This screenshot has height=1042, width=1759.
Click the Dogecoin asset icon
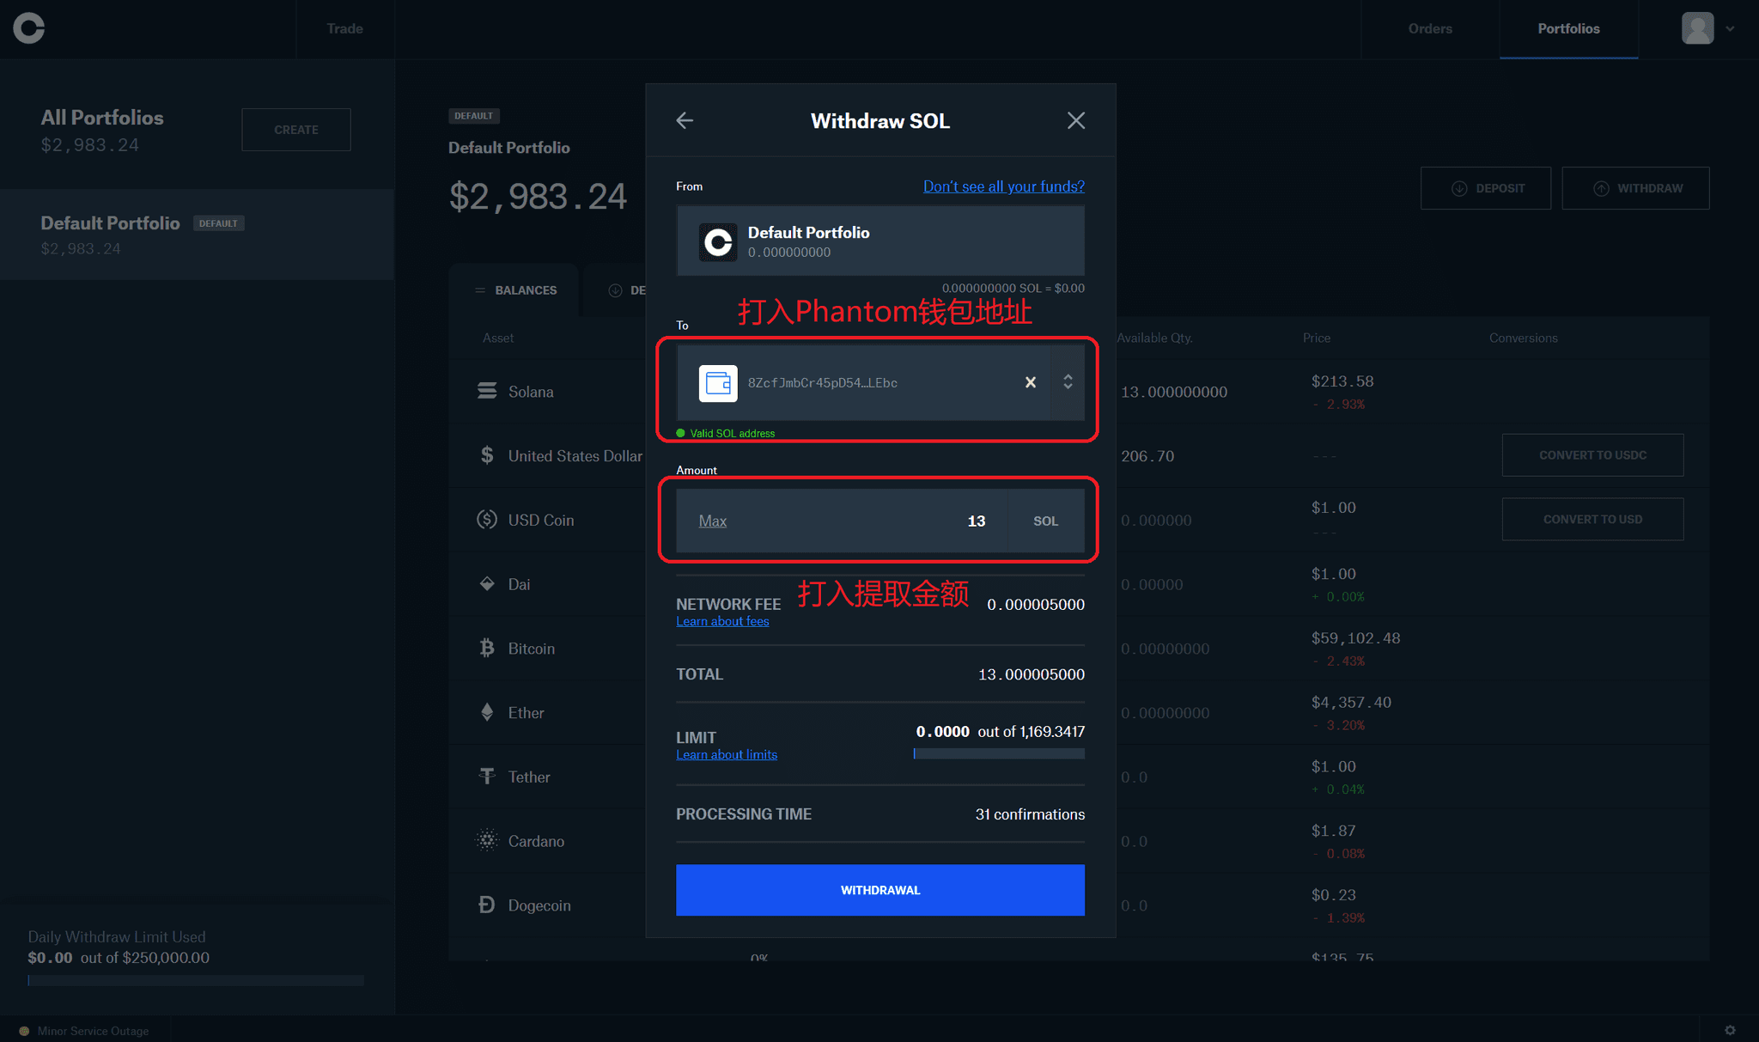point(487,905)
